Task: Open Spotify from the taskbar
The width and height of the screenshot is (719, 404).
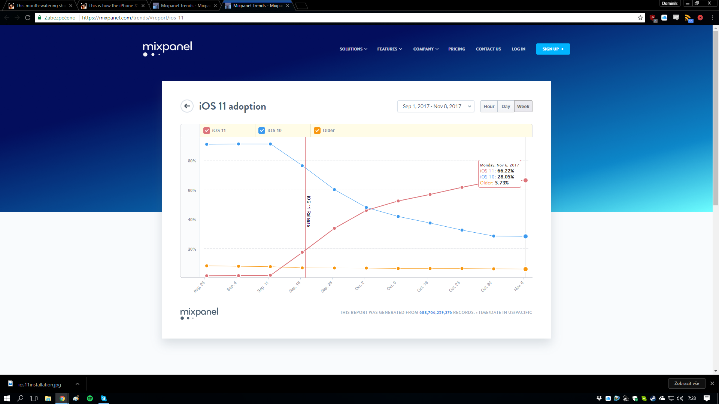Action: point(90,398)
